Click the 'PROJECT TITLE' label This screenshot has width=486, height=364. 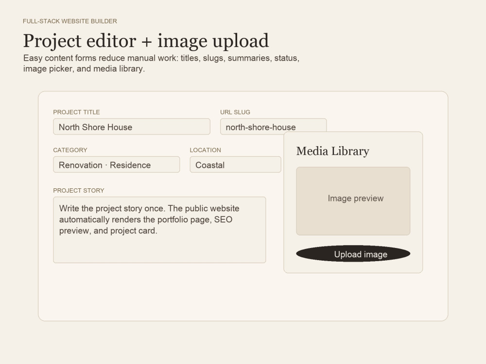point(76,112)
